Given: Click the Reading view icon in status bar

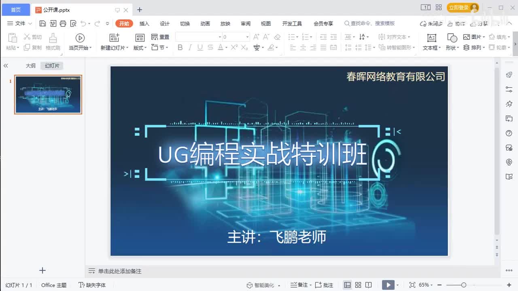Looking at the screenshot, I should pyautogui.click(x=368, y=285).
